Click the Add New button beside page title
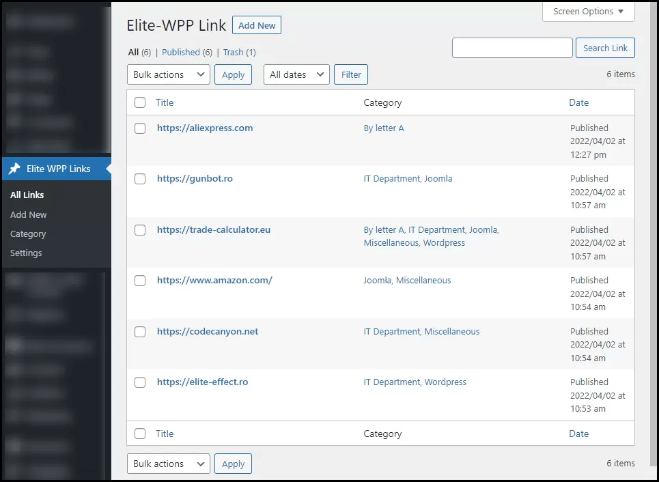The height and width of the screenshot is (482, 659). click(x=257, y=25)
